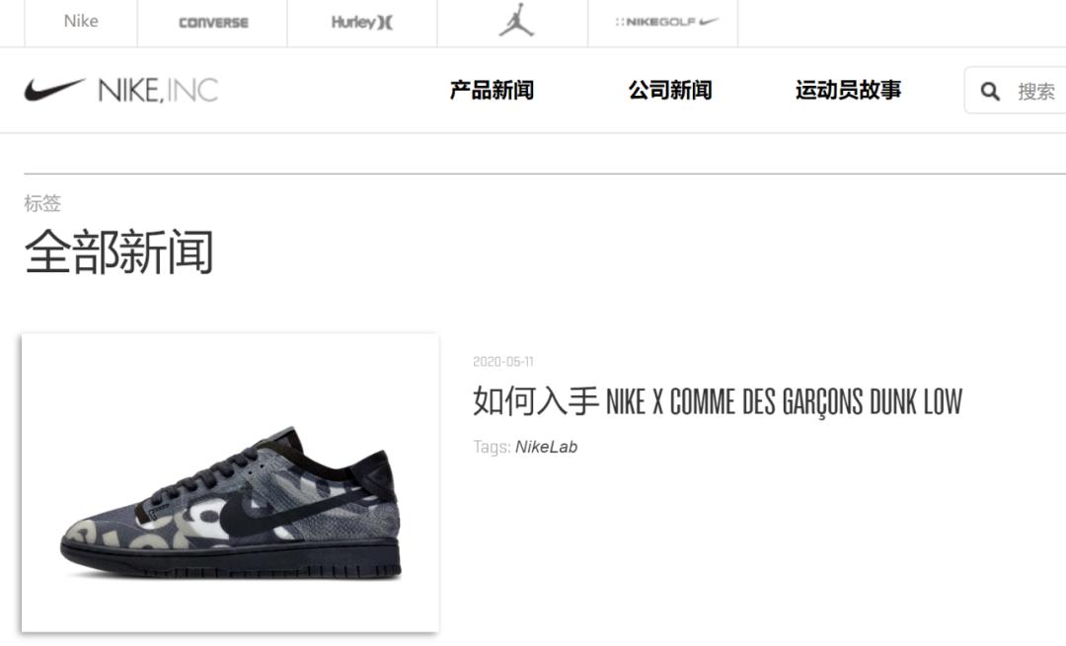Open the 公司新闻 menu
This screenshot has height=646, width=1066.
pos(669,90)
